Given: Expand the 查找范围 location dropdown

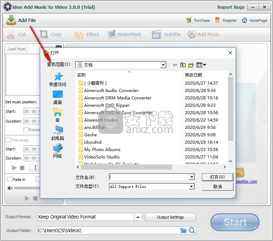Looking at the screenshot, I should click(x=163, y=65).
